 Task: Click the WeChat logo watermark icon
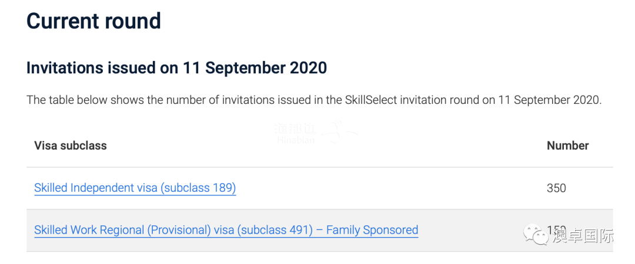[536, 235]
